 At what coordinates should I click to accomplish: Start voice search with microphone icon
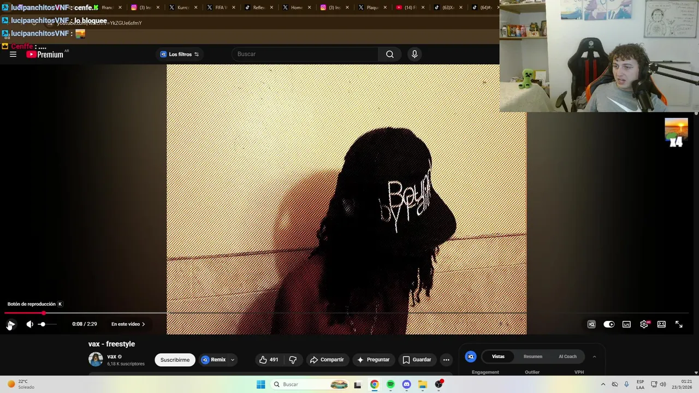tap(414, 54)
